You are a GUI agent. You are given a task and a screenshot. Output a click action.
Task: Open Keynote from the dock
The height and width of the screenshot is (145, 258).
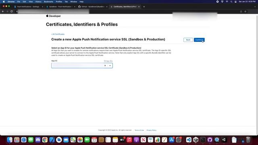click(x=150, y=140)
